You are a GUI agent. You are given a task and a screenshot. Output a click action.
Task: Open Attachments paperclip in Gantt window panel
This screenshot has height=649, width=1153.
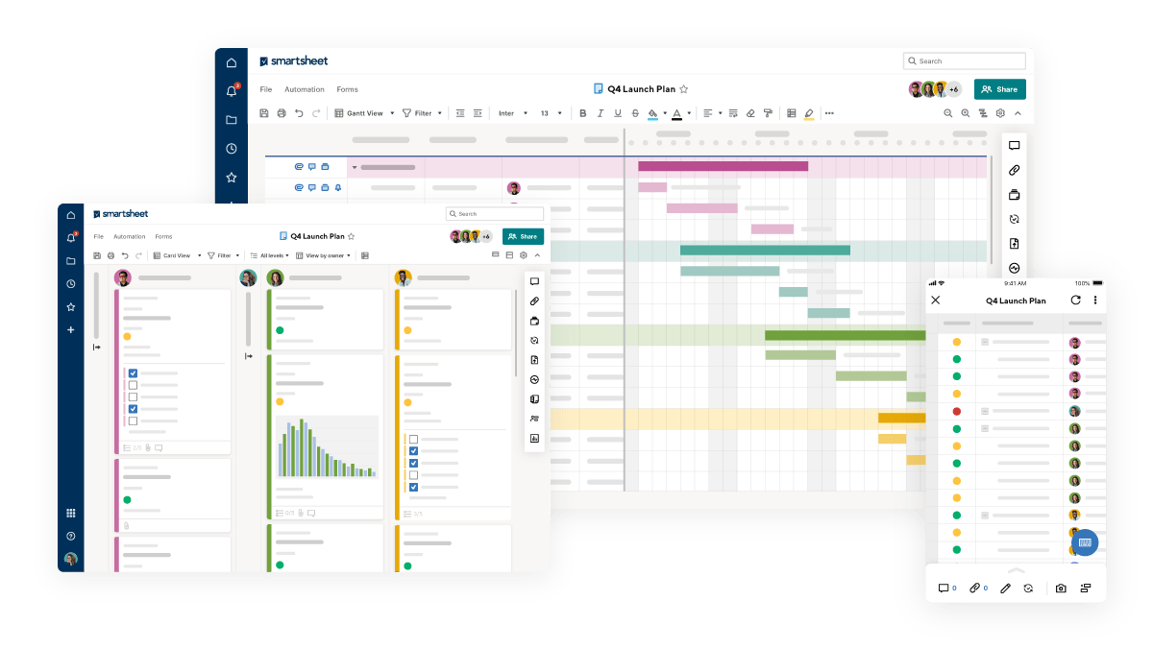[1014, 170]
